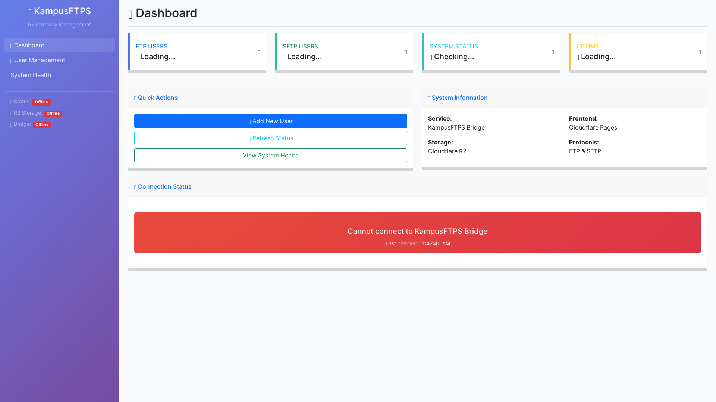Click the Refresh Status button
This screenshot has height=402, width=716.
pyautogui.click(x=271, y=138)
